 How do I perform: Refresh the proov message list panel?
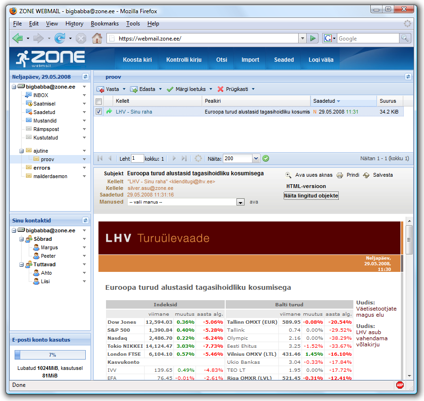[408, 77]
